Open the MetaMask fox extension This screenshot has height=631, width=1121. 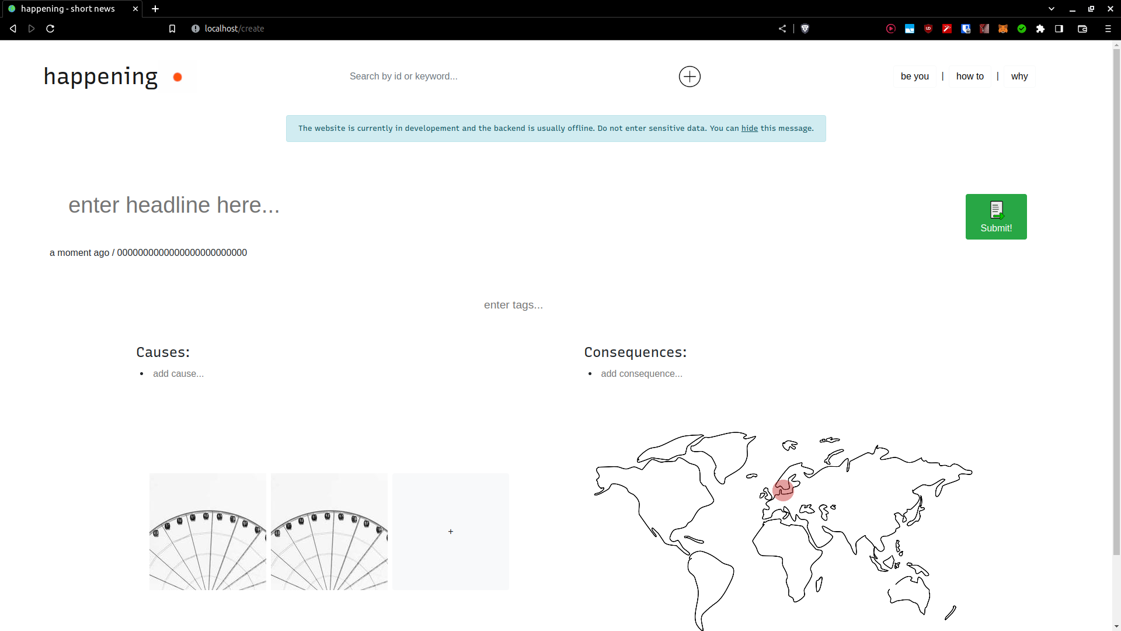click(1003, 29)
